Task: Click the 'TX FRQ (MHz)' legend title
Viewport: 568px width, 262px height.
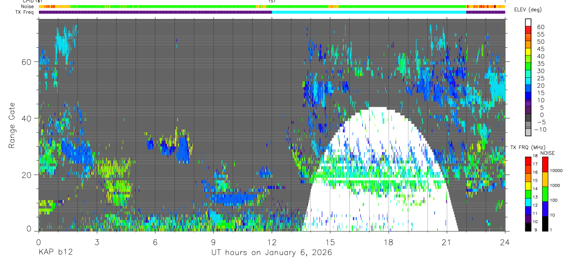Action: click(x=528, y=147)
